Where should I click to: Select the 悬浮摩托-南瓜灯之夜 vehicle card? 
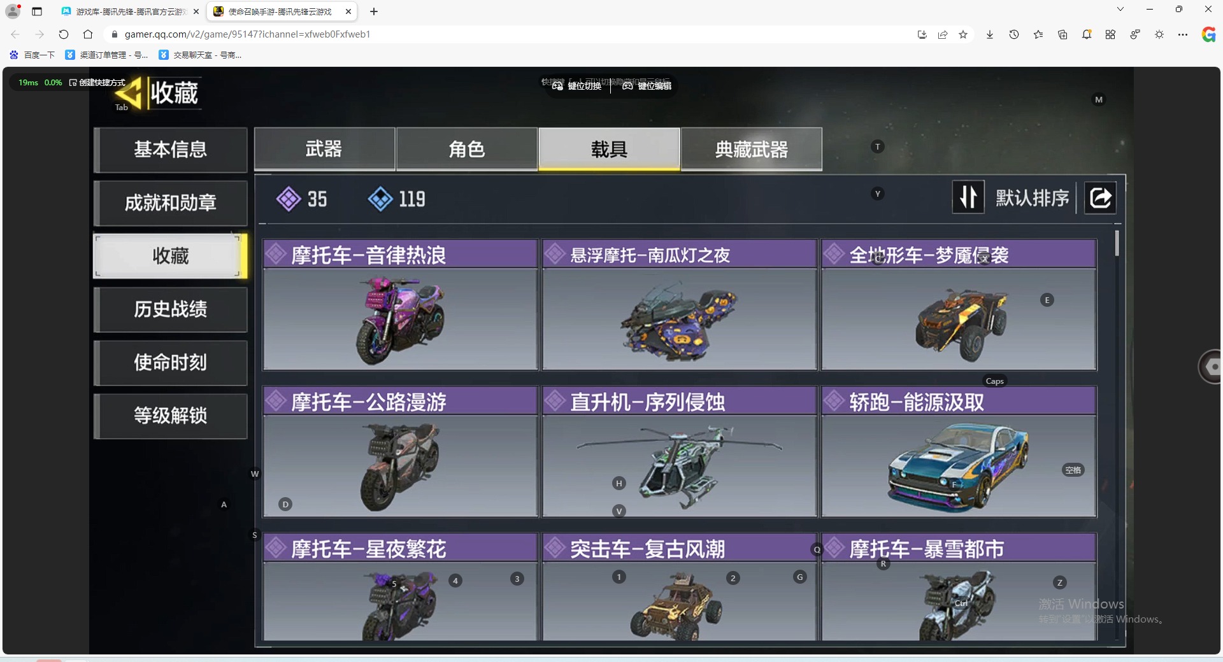680,305
